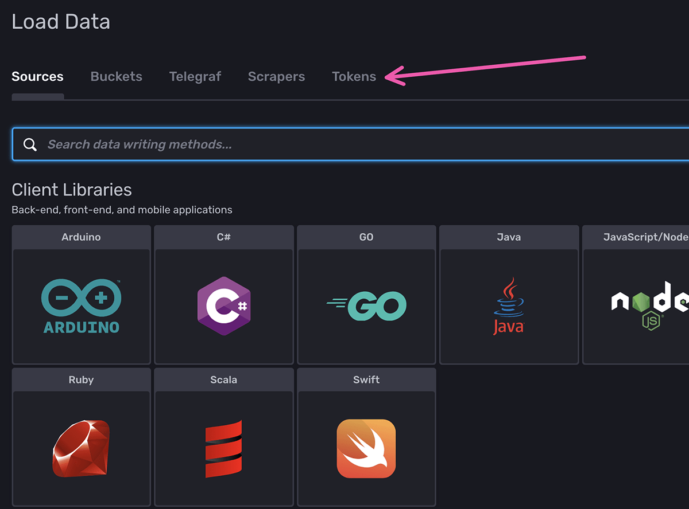This screenshot has width=689, height=509.
Task: Click the Load Data page title
Action: (x=61, y=22)
